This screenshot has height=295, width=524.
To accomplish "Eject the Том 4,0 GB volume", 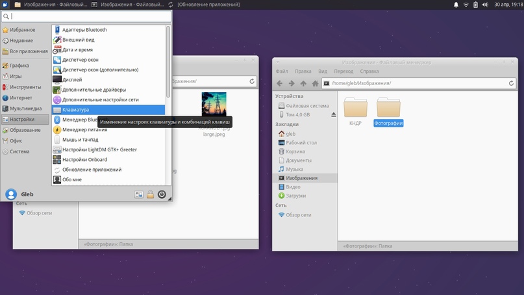I will coord(334,114).
